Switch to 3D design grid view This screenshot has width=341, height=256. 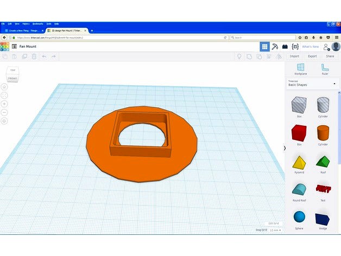[x=264, y=47]
